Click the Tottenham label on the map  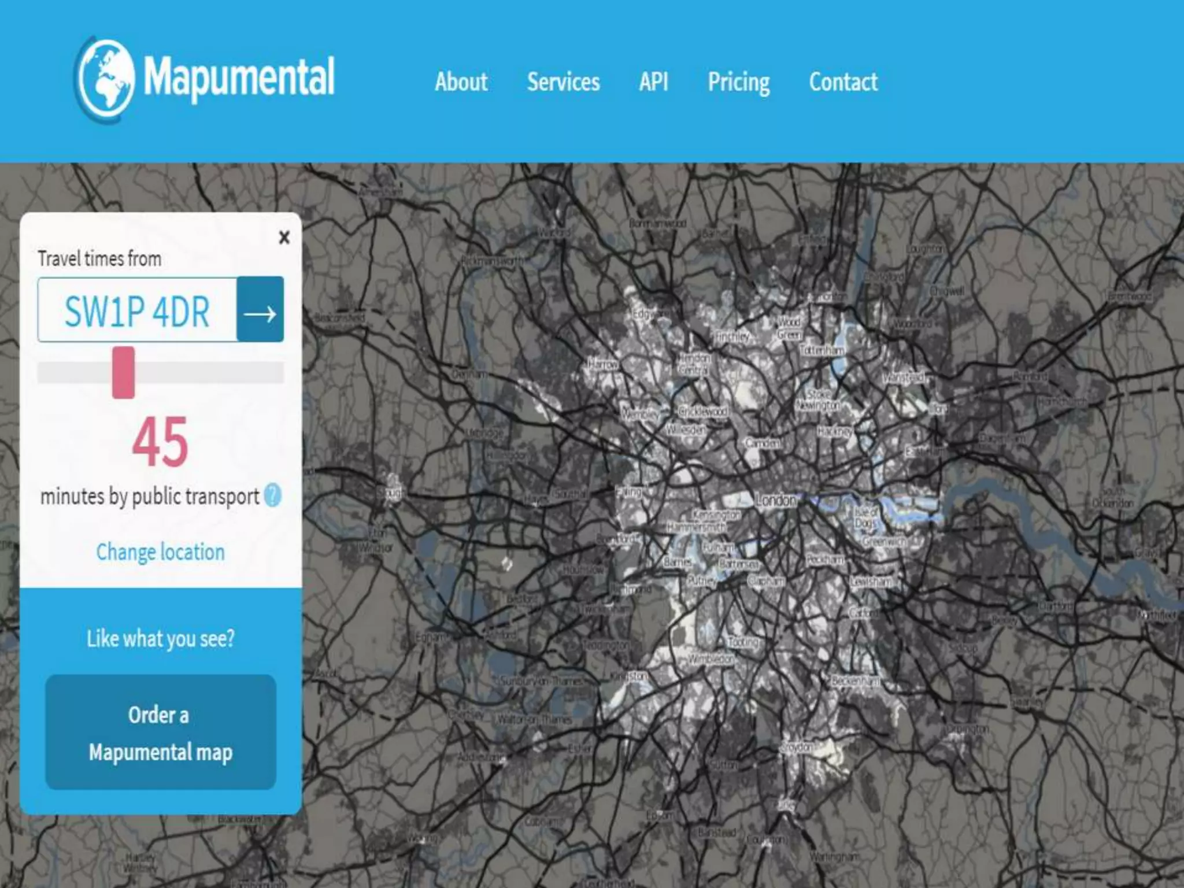[x=822, y=350]
